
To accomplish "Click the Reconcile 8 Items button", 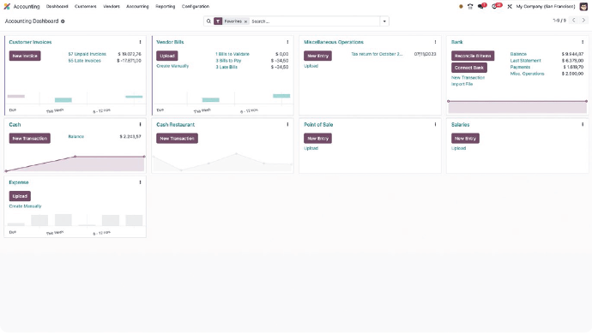I will pyautogui.click(x=473, y=56).
